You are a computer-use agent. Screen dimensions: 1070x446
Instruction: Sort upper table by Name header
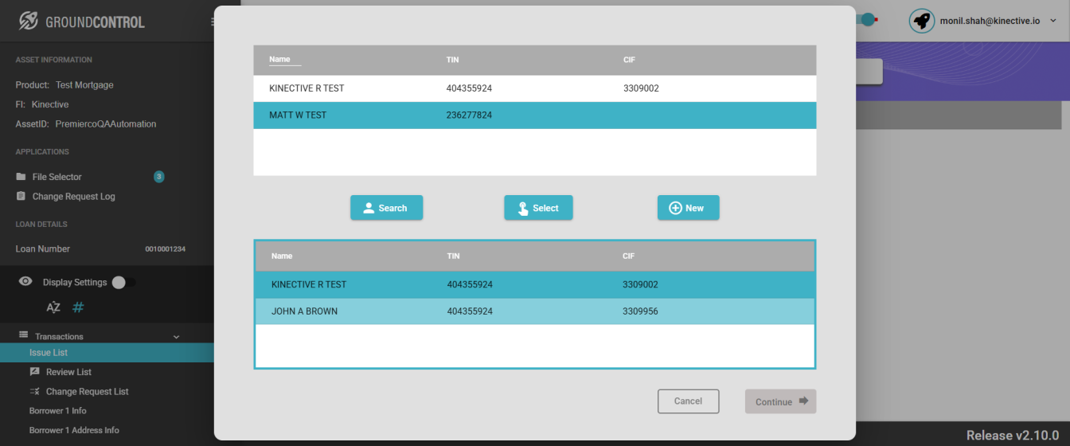[279, 60]
